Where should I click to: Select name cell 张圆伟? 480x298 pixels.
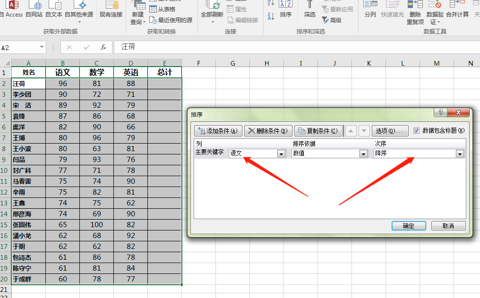tap(28, 225)
